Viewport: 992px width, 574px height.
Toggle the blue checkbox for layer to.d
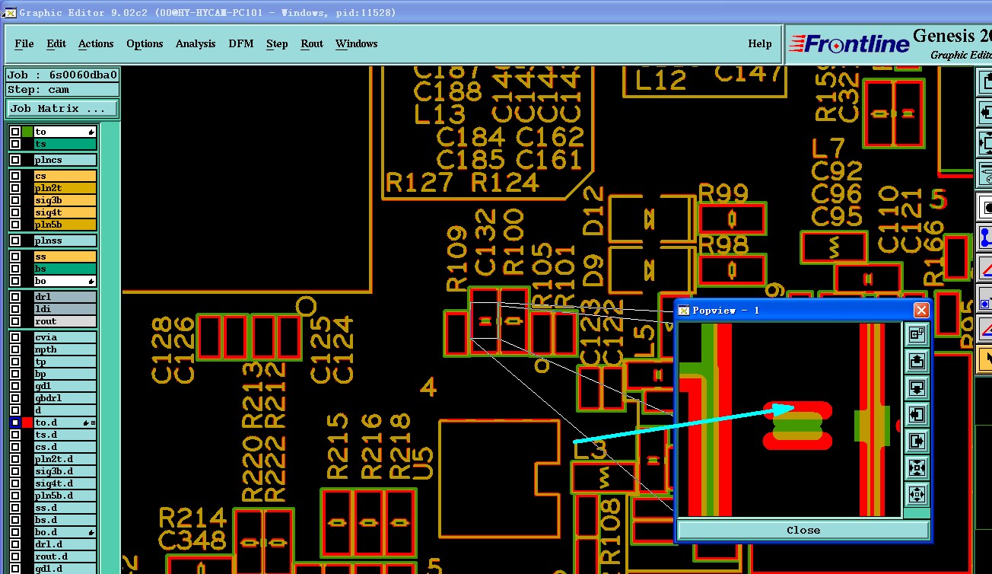point(15,423)
